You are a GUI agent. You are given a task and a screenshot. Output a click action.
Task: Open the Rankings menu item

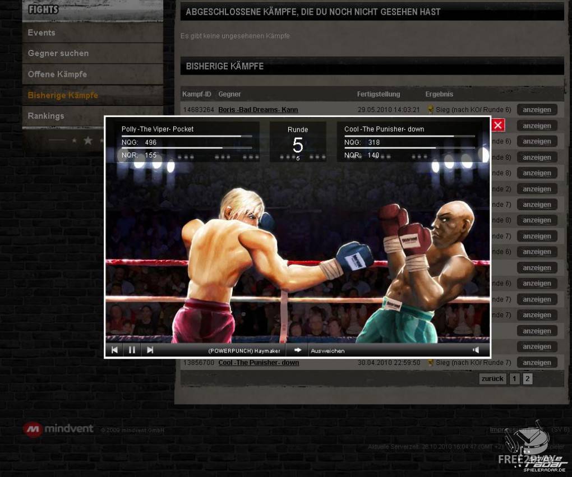pos(93,116)
